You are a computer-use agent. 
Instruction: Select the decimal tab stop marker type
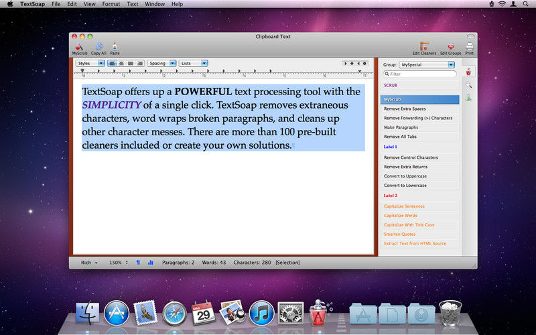[x=364, y=63]
